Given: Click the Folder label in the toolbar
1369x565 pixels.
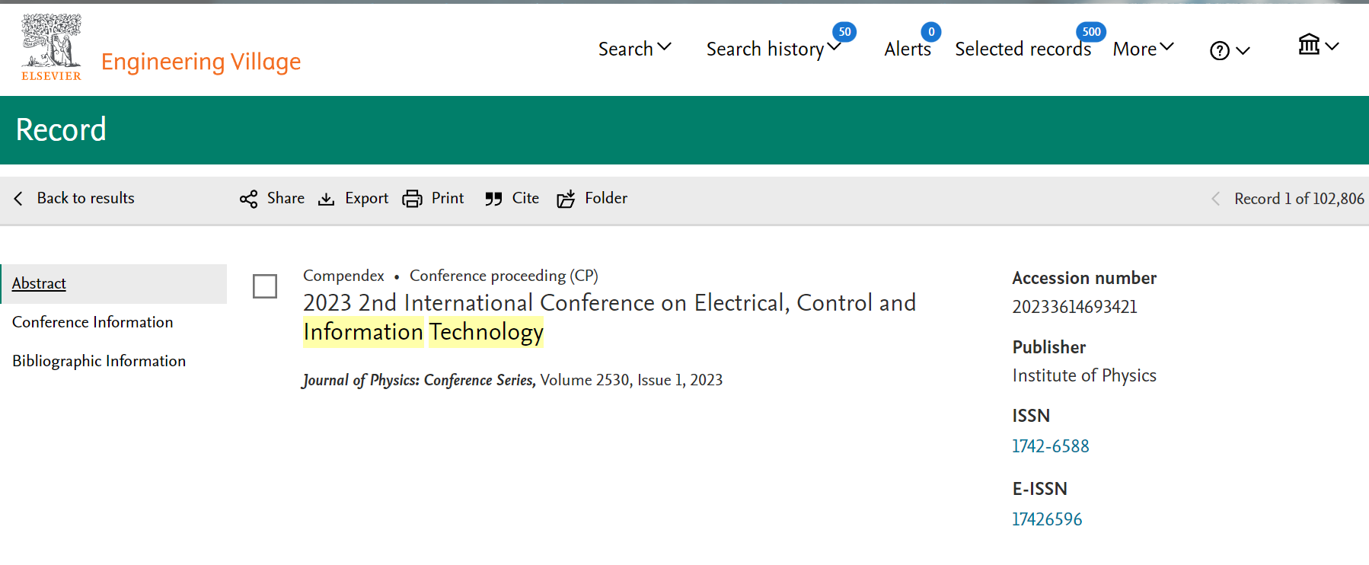Looking at the screenshot, I should [x=606, y=198].
